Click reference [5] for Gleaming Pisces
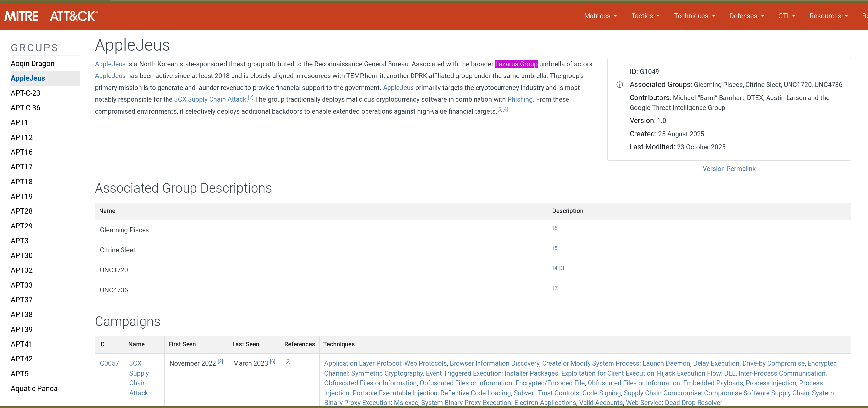This screenshot has width=868, height=408. [x=556, y=228]
